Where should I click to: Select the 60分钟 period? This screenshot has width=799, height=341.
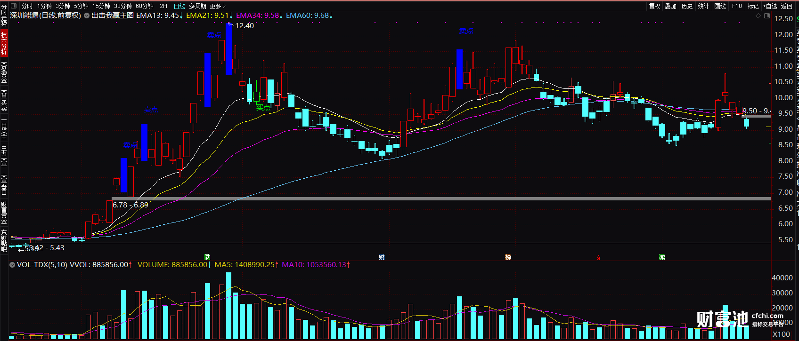(x=145, y=6)
